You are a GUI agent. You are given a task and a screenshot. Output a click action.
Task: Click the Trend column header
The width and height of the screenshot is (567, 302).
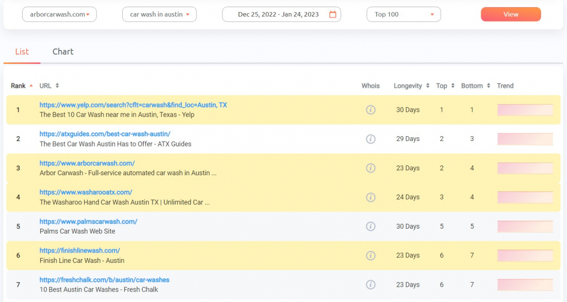coord(505,86)
